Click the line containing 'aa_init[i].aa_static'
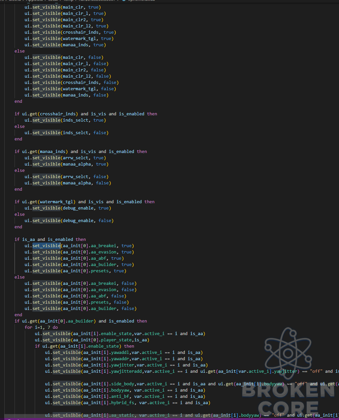This screenshot has height=420, width=339. (x=192, y=415)
